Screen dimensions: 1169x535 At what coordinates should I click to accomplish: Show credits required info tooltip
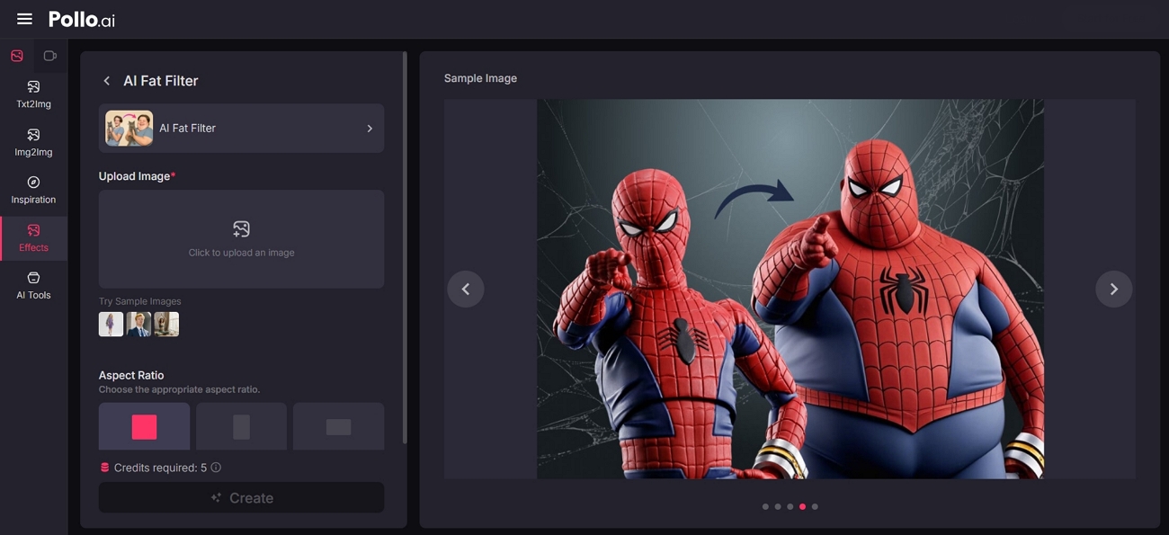pyautogui.click(x=216, y=468)
